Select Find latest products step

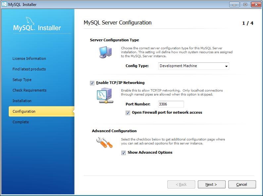pyautogui.click(x=29, y=69)
